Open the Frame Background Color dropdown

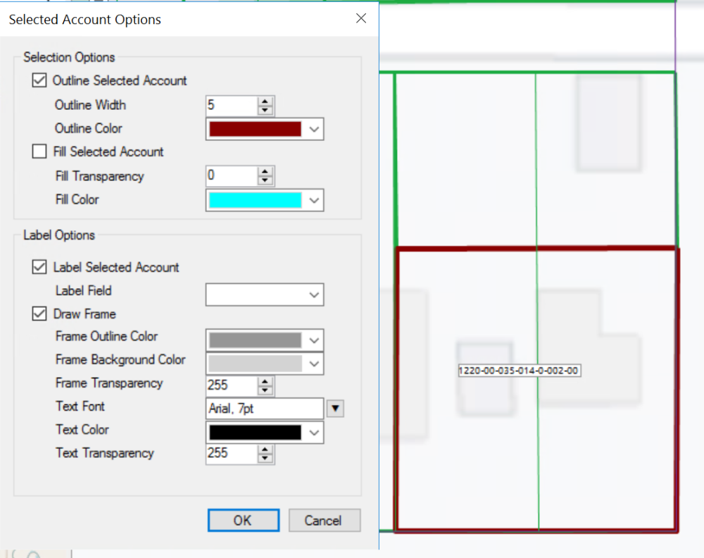point(314,364)
